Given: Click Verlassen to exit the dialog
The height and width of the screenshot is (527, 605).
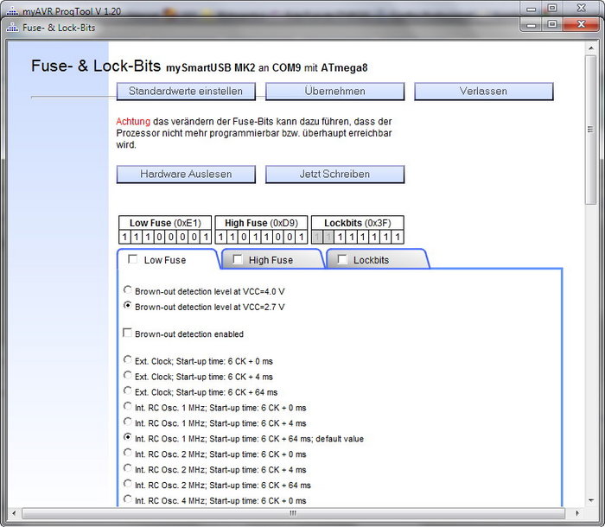Looking at the screenshot, I should pyautogui.click(x=483, y=92).
